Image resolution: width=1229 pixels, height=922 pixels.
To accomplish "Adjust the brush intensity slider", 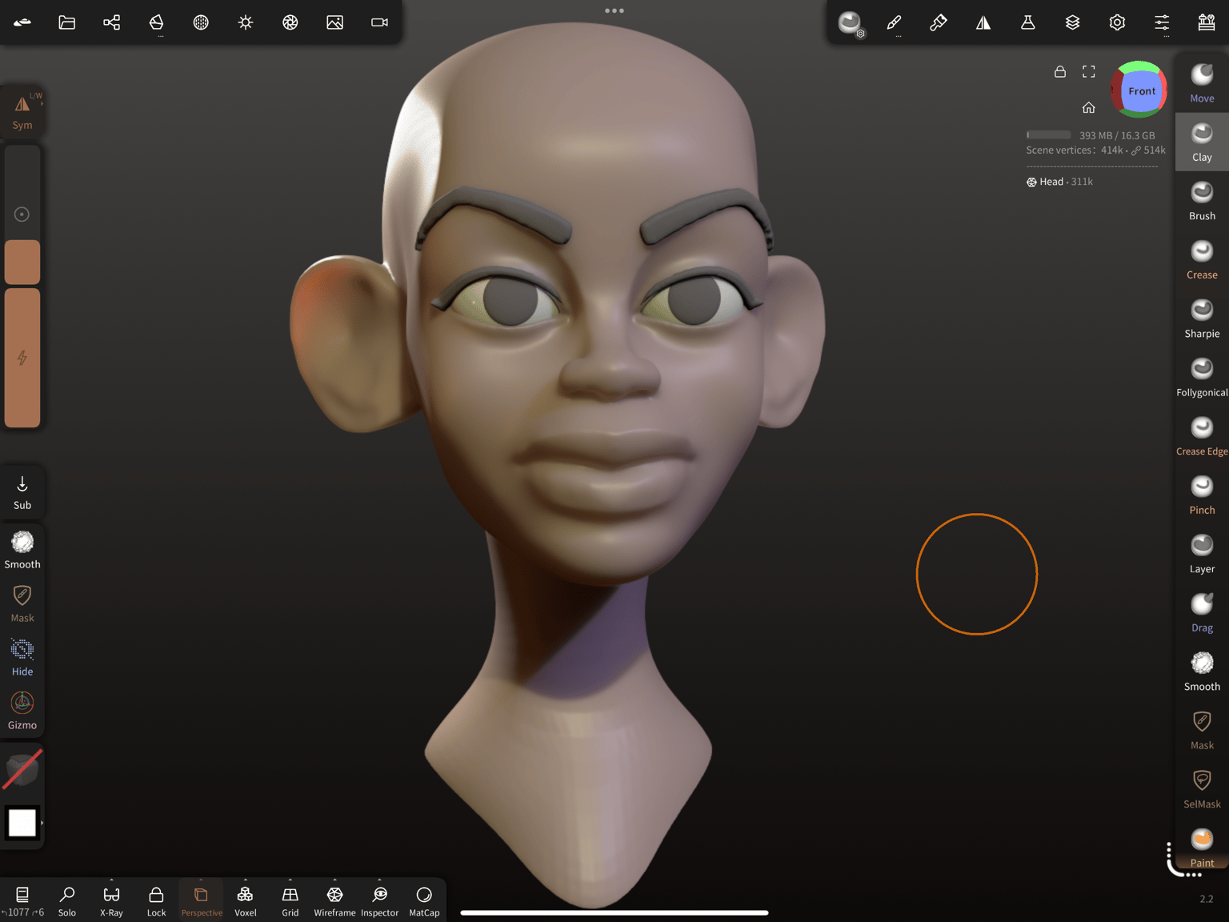I will point(22,358).
